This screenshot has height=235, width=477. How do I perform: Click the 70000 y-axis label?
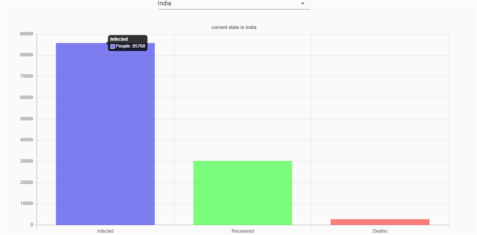pos(27,76)
